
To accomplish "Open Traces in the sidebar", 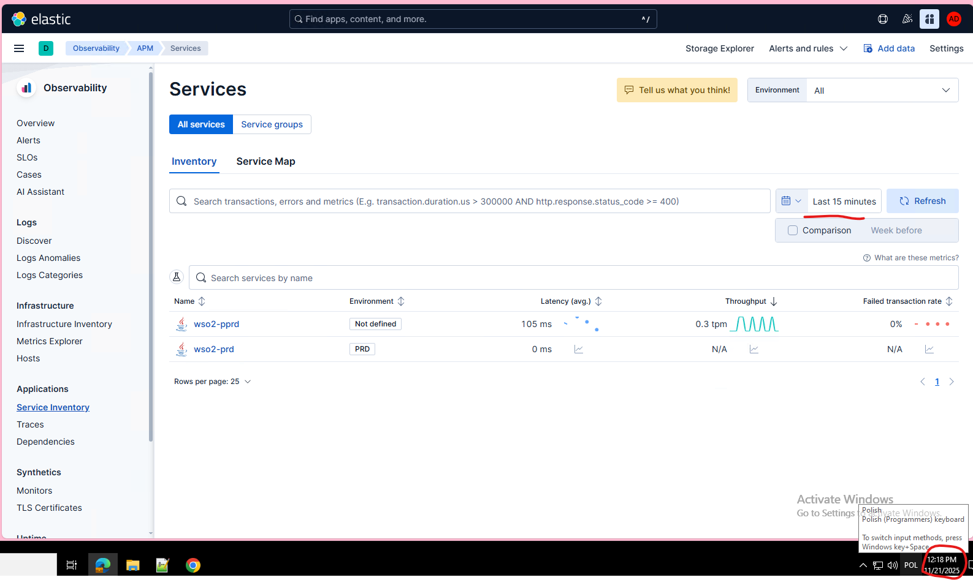I will (30, 424).
